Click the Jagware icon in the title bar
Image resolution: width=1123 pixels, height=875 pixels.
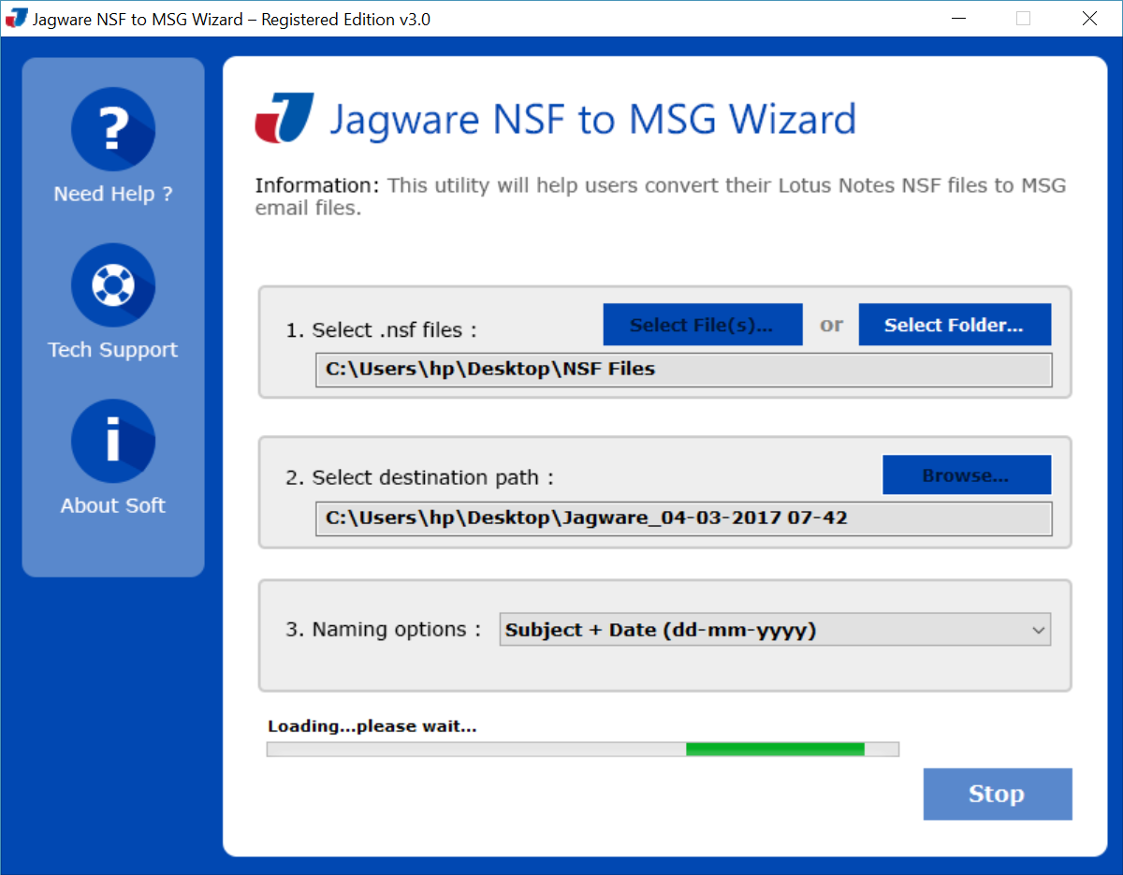(x=17, y=18)
